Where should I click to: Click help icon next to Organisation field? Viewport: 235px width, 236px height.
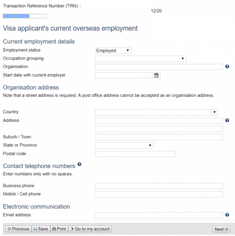tap(227, 67)
